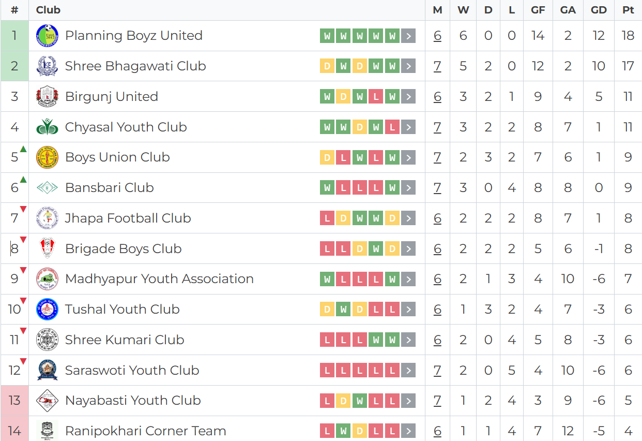This screenshot has height=441, width=642.
Task: Click the Shree Bhagawati Club crest
Action: [47, 66]
